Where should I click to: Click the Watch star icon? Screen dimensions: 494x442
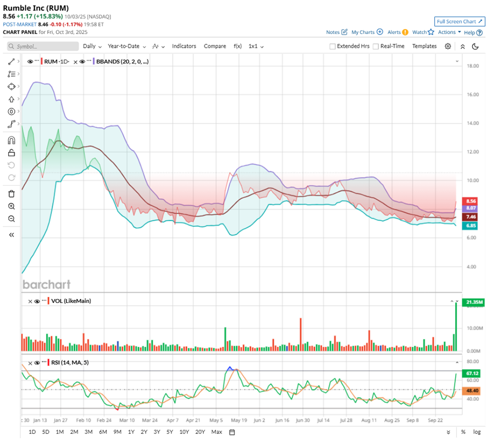click(x=431, y=32)
